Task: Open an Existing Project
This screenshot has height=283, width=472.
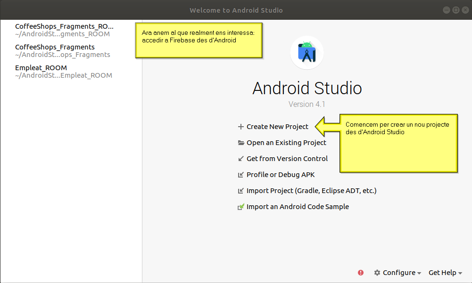Action: coord(286,143)
